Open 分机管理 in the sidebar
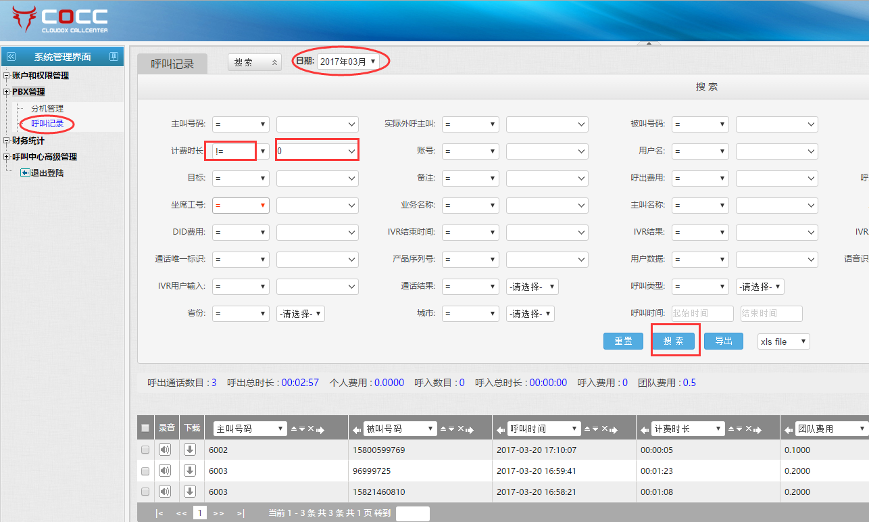This screenshot has height=522, width=869. [47, 108]
